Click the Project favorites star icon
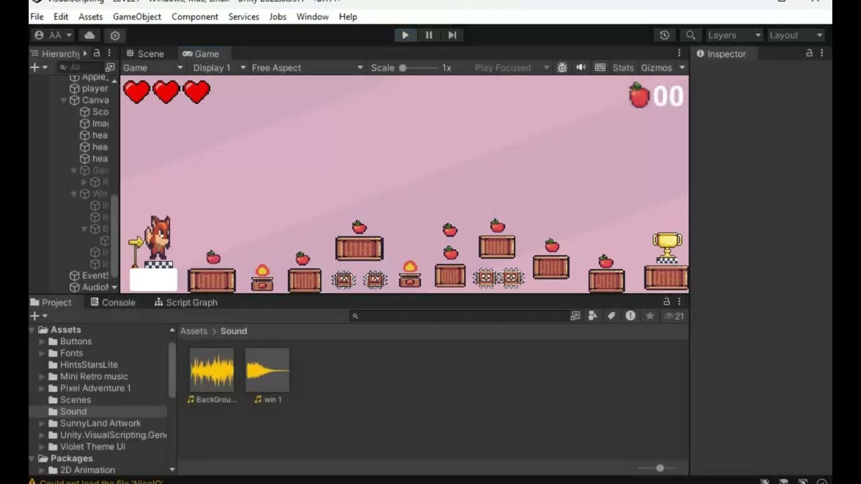Screen dimensions: 861x484 pyautogui.click(x=649, y=316)
